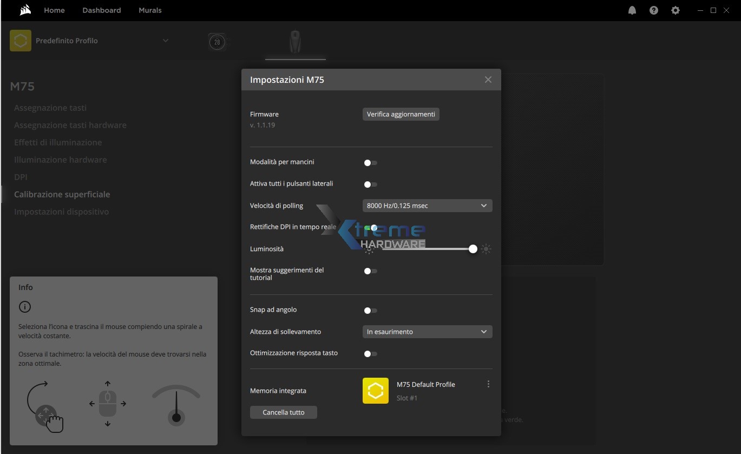Open the help question mark icon
The height and width of the screenshot is (454, 741).
(x=653, y=10)
